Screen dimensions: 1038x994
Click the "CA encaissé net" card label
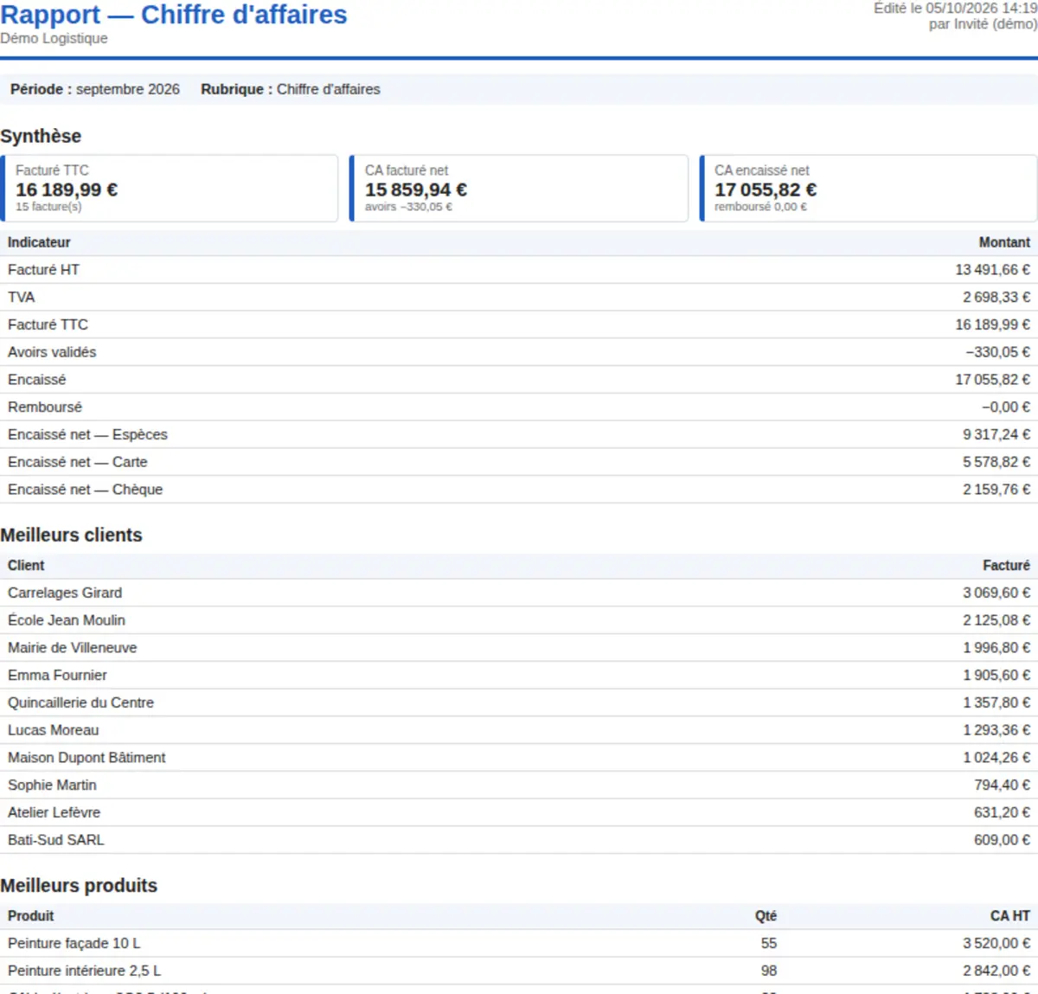762,170
